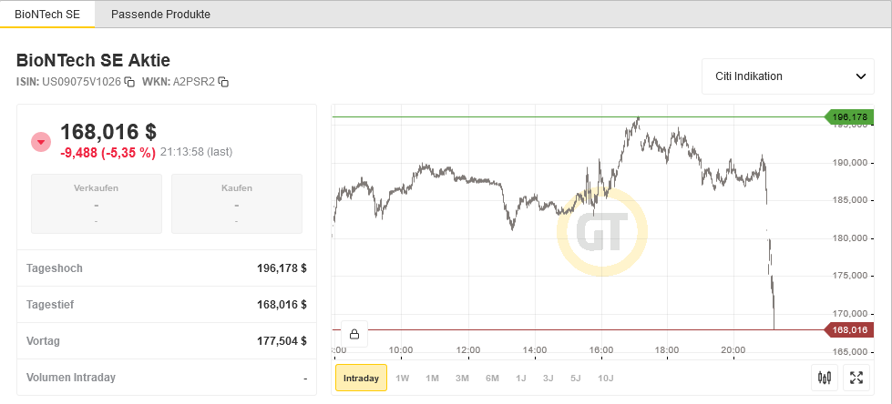Select the Intraday time range

tap(362, 378)
